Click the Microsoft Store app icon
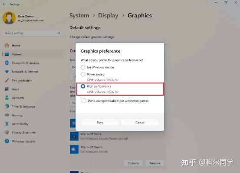The width and height of the screenshot is (240, 173). (74, 136)
